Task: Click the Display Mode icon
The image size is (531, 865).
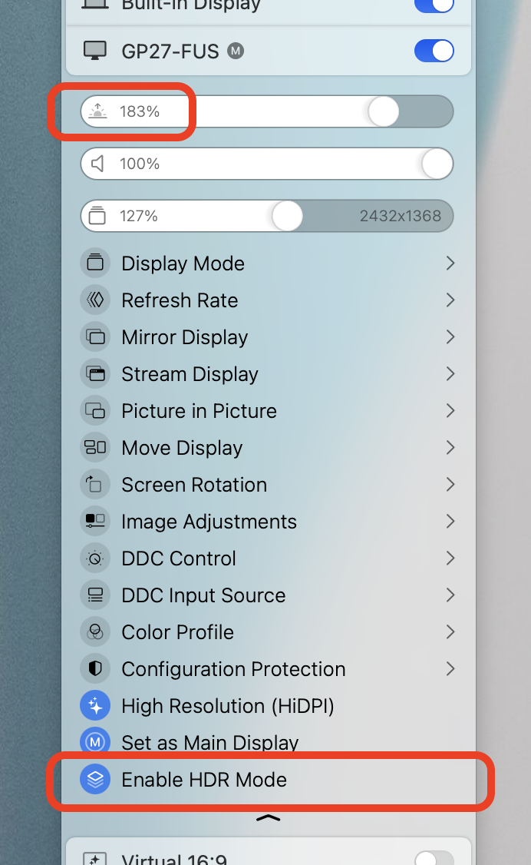Action: coord(95,263)
